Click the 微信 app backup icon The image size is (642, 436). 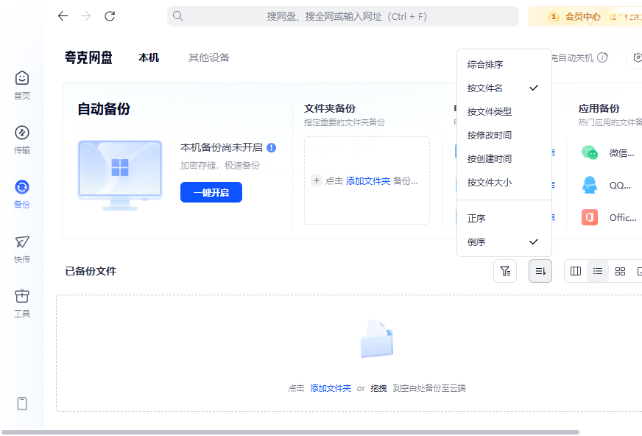pos(590,152)
